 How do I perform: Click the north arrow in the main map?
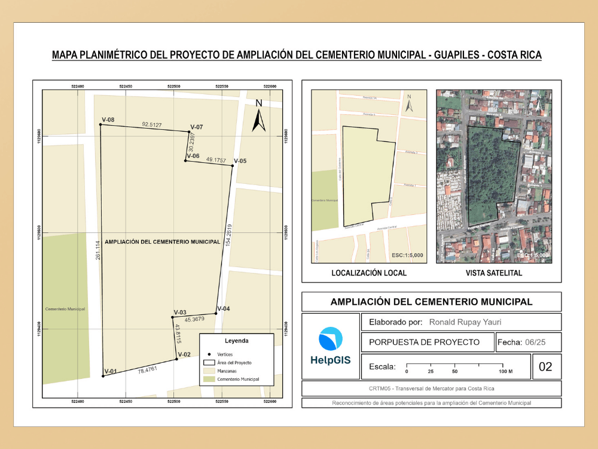click(x=258, y=116)
